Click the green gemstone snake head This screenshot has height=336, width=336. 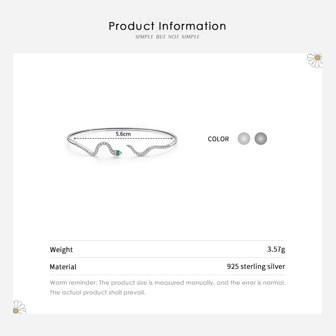point(118,152)
